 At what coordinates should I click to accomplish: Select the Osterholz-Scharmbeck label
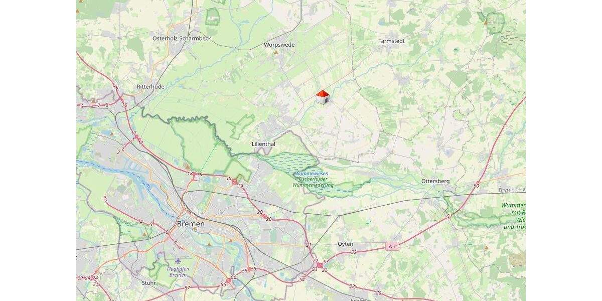pyautogui.click(x=182, y=38)
